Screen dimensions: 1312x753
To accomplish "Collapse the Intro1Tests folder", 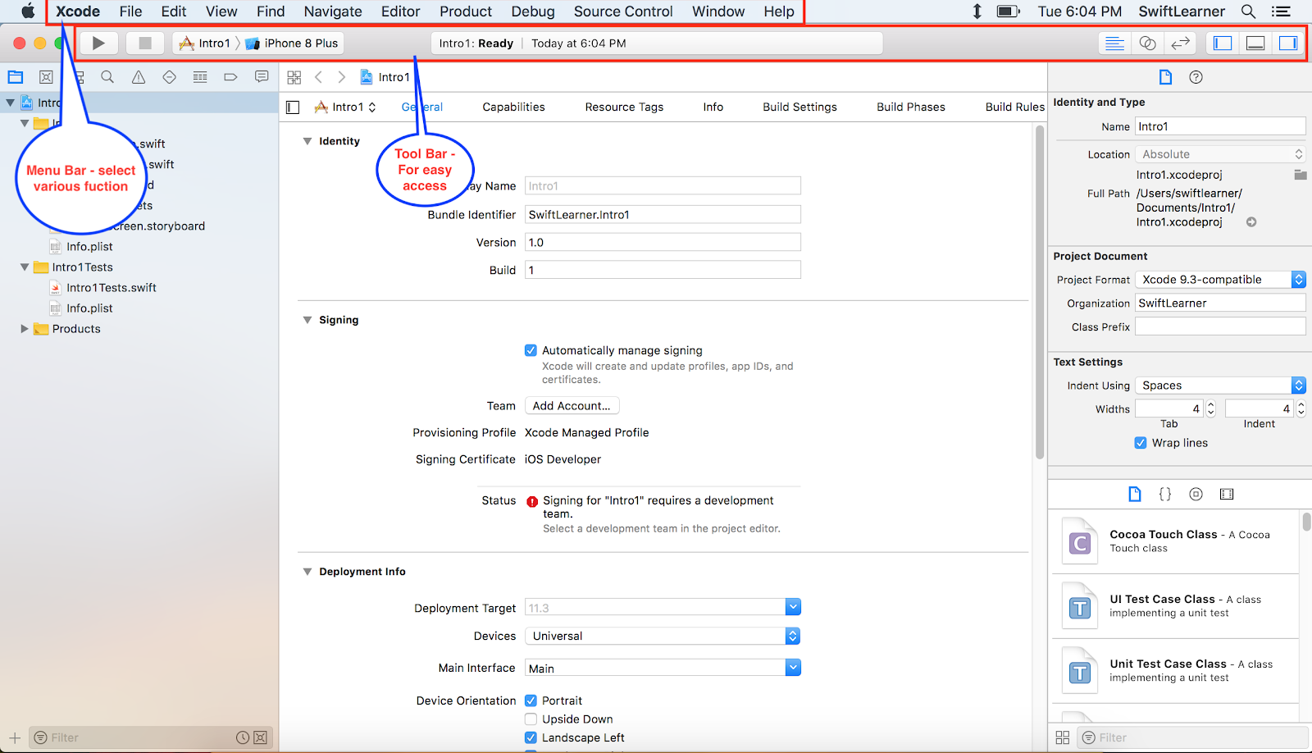I will pos(25,267).
